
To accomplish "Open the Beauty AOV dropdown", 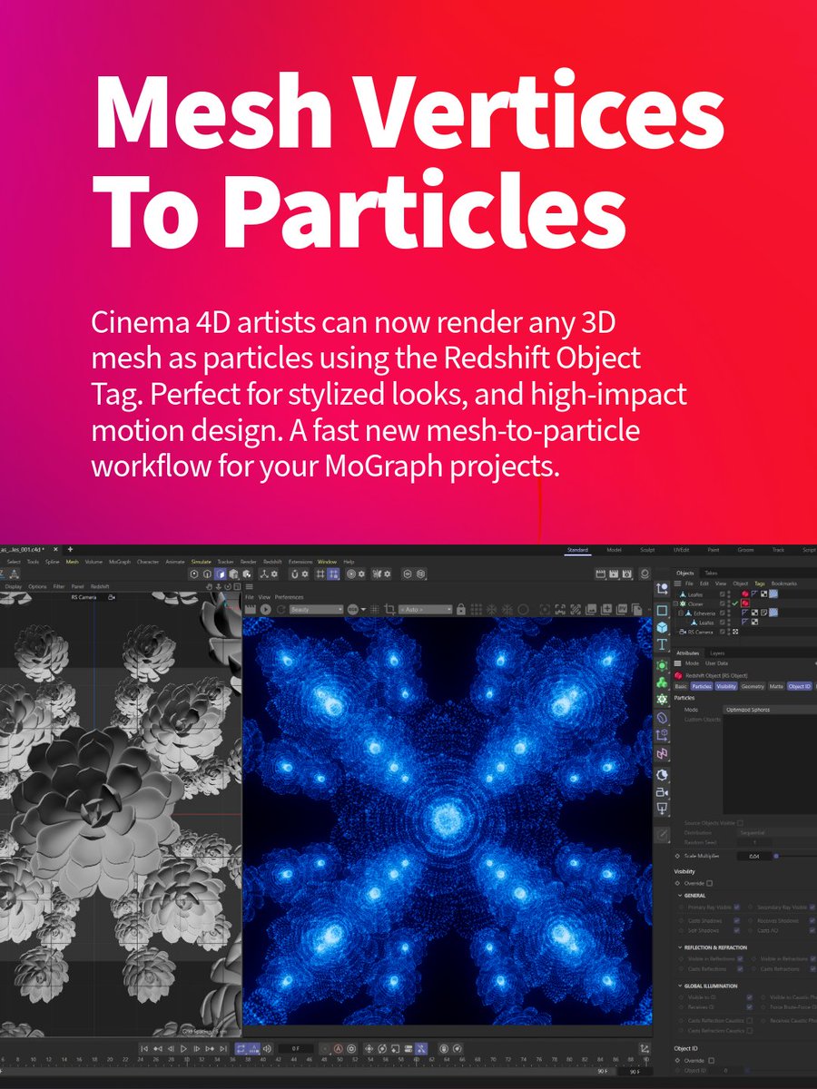I will point(316,609).
